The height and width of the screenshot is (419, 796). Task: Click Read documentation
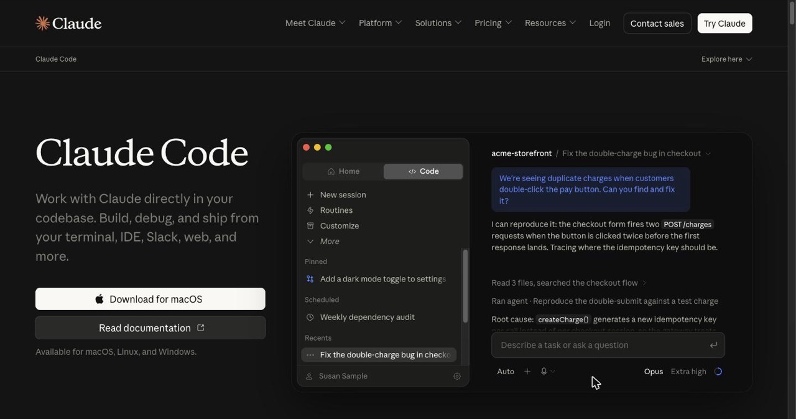(x=150, y=327)
